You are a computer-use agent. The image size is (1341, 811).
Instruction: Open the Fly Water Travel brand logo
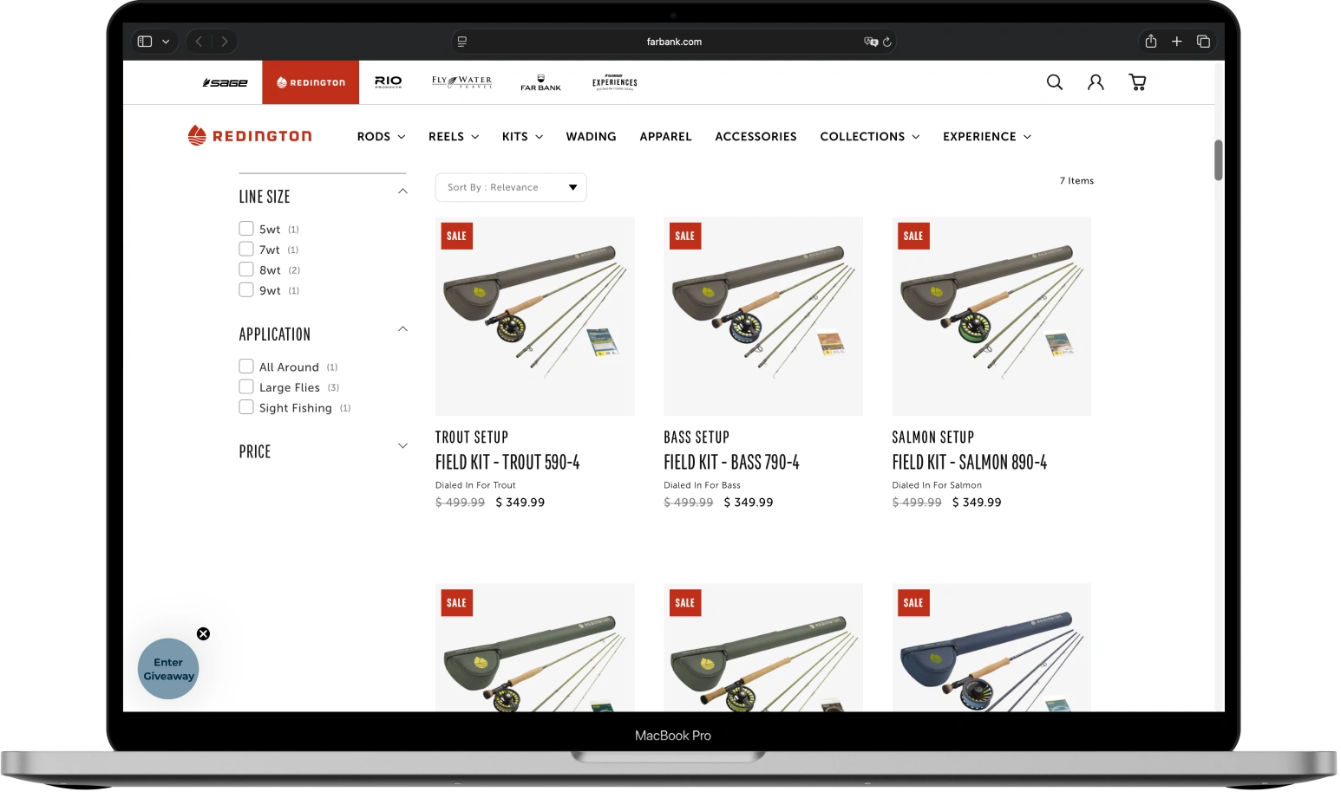pos(461,82)
